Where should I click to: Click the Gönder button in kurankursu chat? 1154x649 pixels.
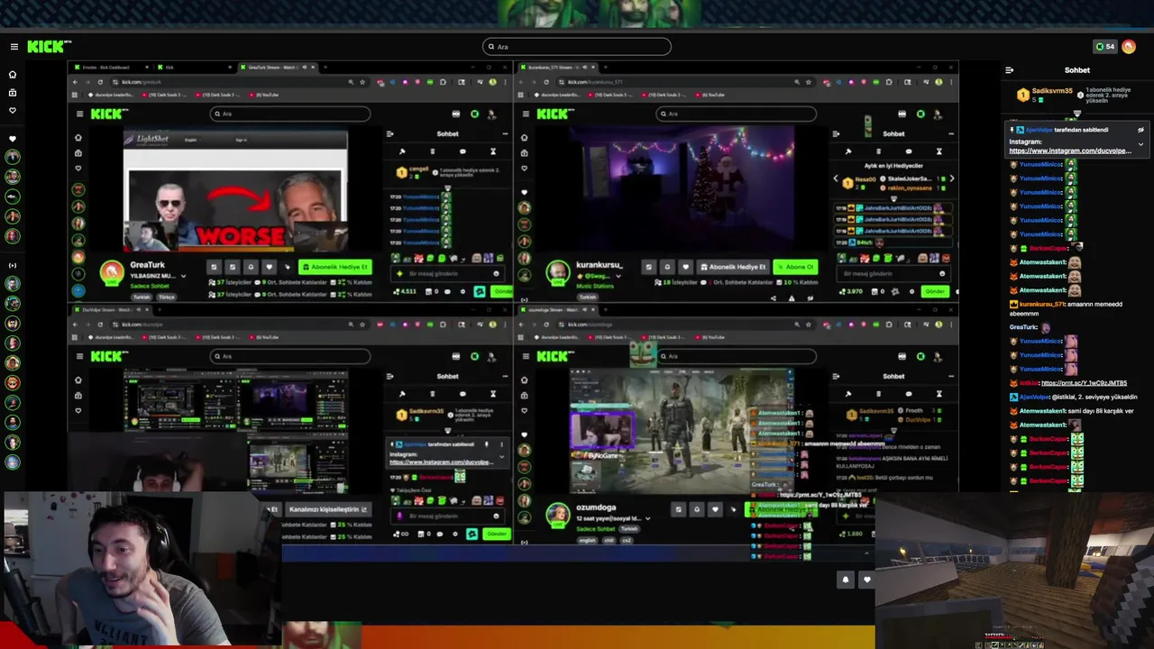936,291
